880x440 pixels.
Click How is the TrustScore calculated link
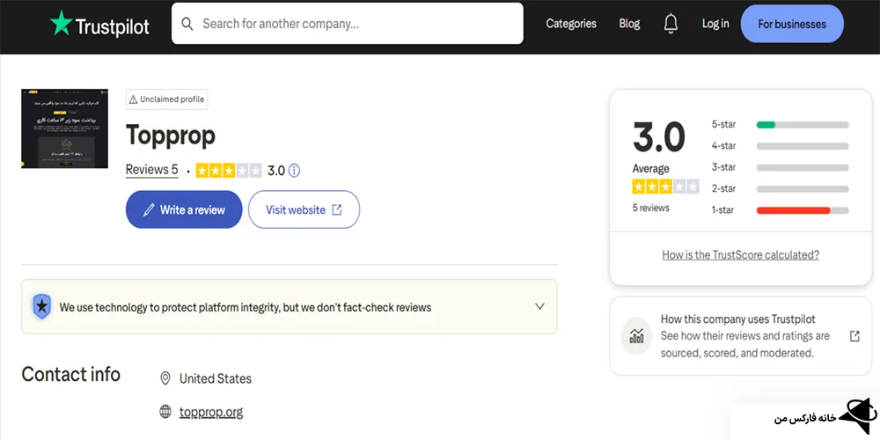[x=740, y=255]
